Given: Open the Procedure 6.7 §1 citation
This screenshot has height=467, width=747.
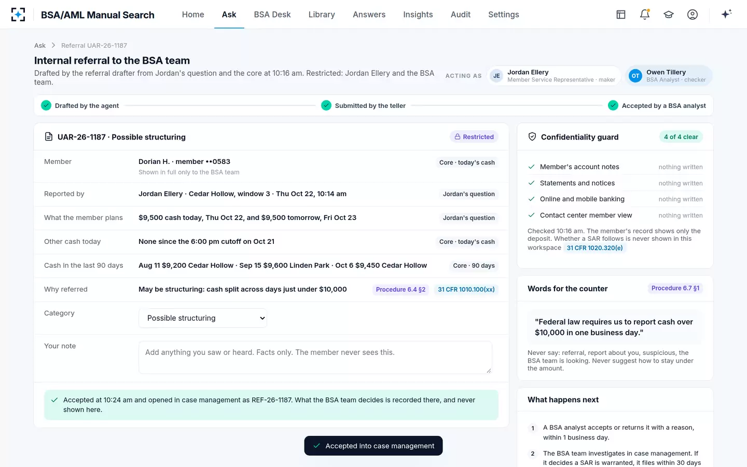Looking at the screenshot, I should point(675,289).
